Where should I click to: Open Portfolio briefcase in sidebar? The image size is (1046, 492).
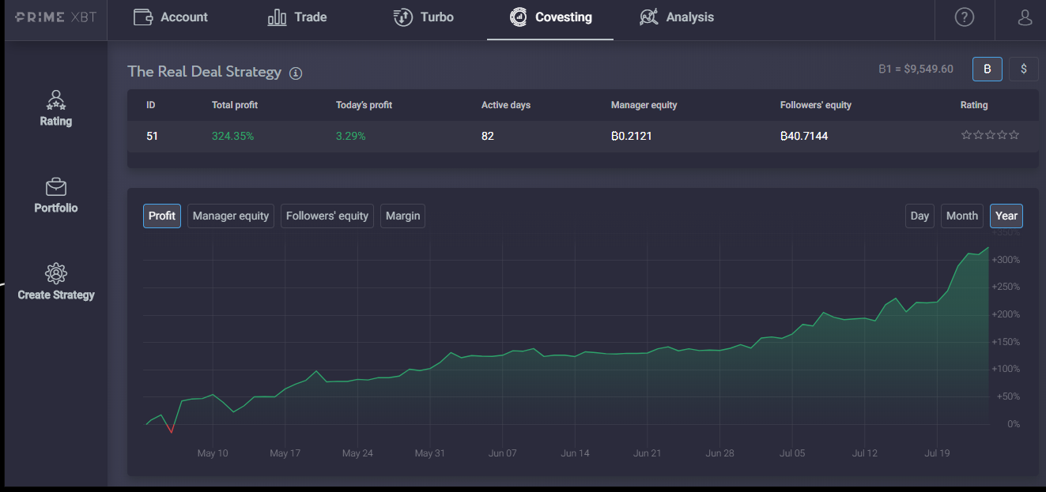[x=56, y=196]
